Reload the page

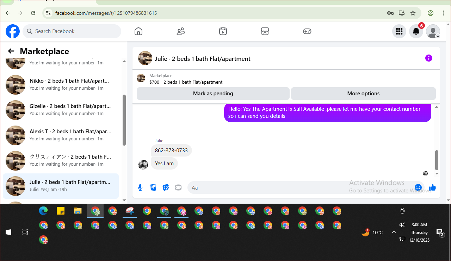coord(33,13)
